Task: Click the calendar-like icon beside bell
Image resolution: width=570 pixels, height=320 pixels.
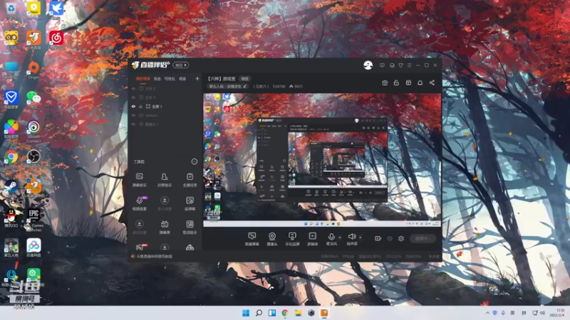Action: tap(408, 82)
